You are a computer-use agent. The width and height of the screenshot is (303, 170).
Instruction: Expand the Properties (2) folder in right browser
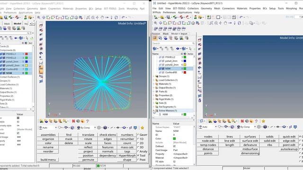click(154, 95)
